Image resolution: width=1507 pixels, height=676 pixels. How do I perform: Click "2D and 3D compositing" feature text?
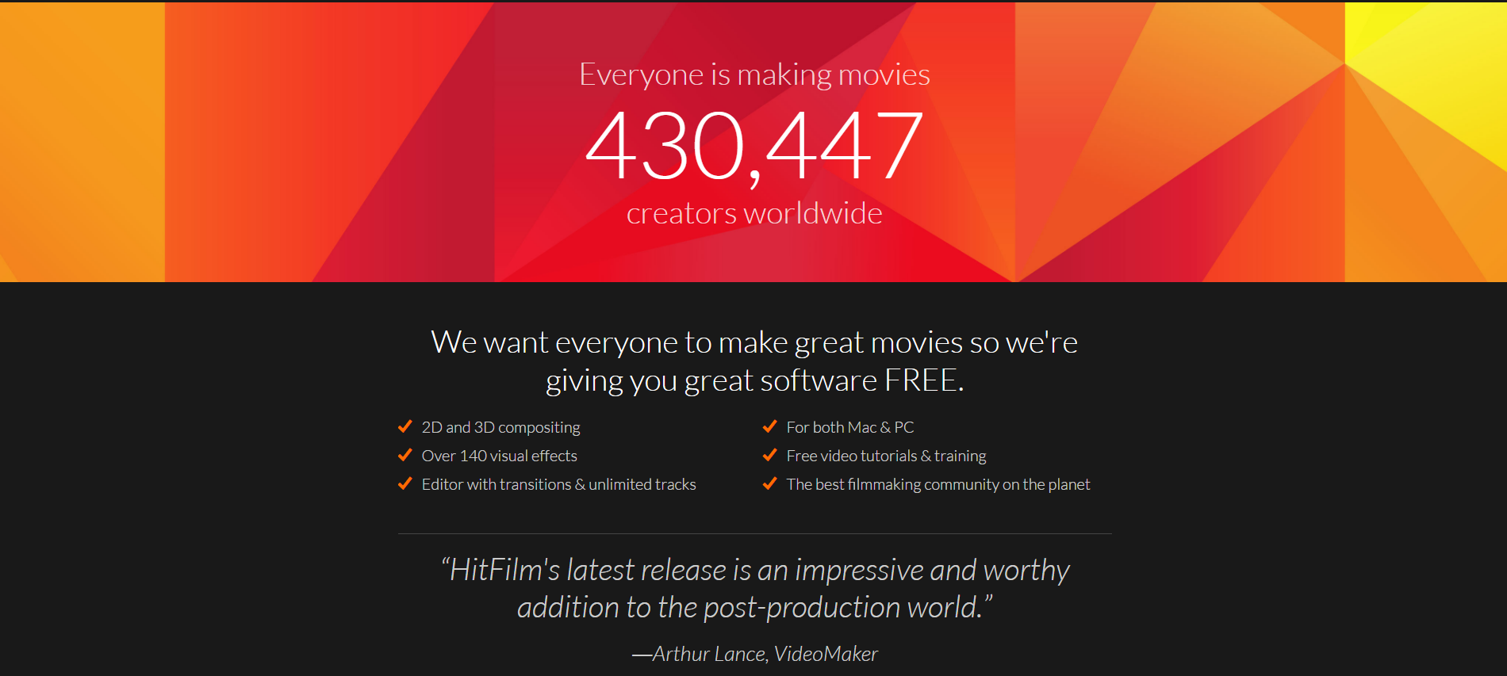coord(501,427)
